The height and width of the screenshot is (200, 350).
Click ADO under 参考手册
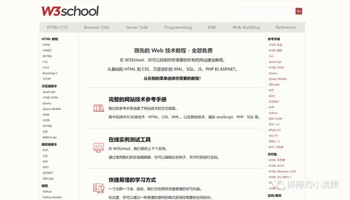[272, 96]
